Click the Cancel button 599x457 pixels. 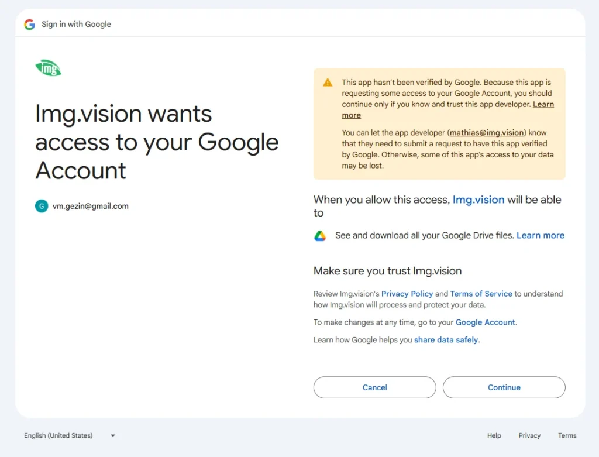[x=374, y=387]
